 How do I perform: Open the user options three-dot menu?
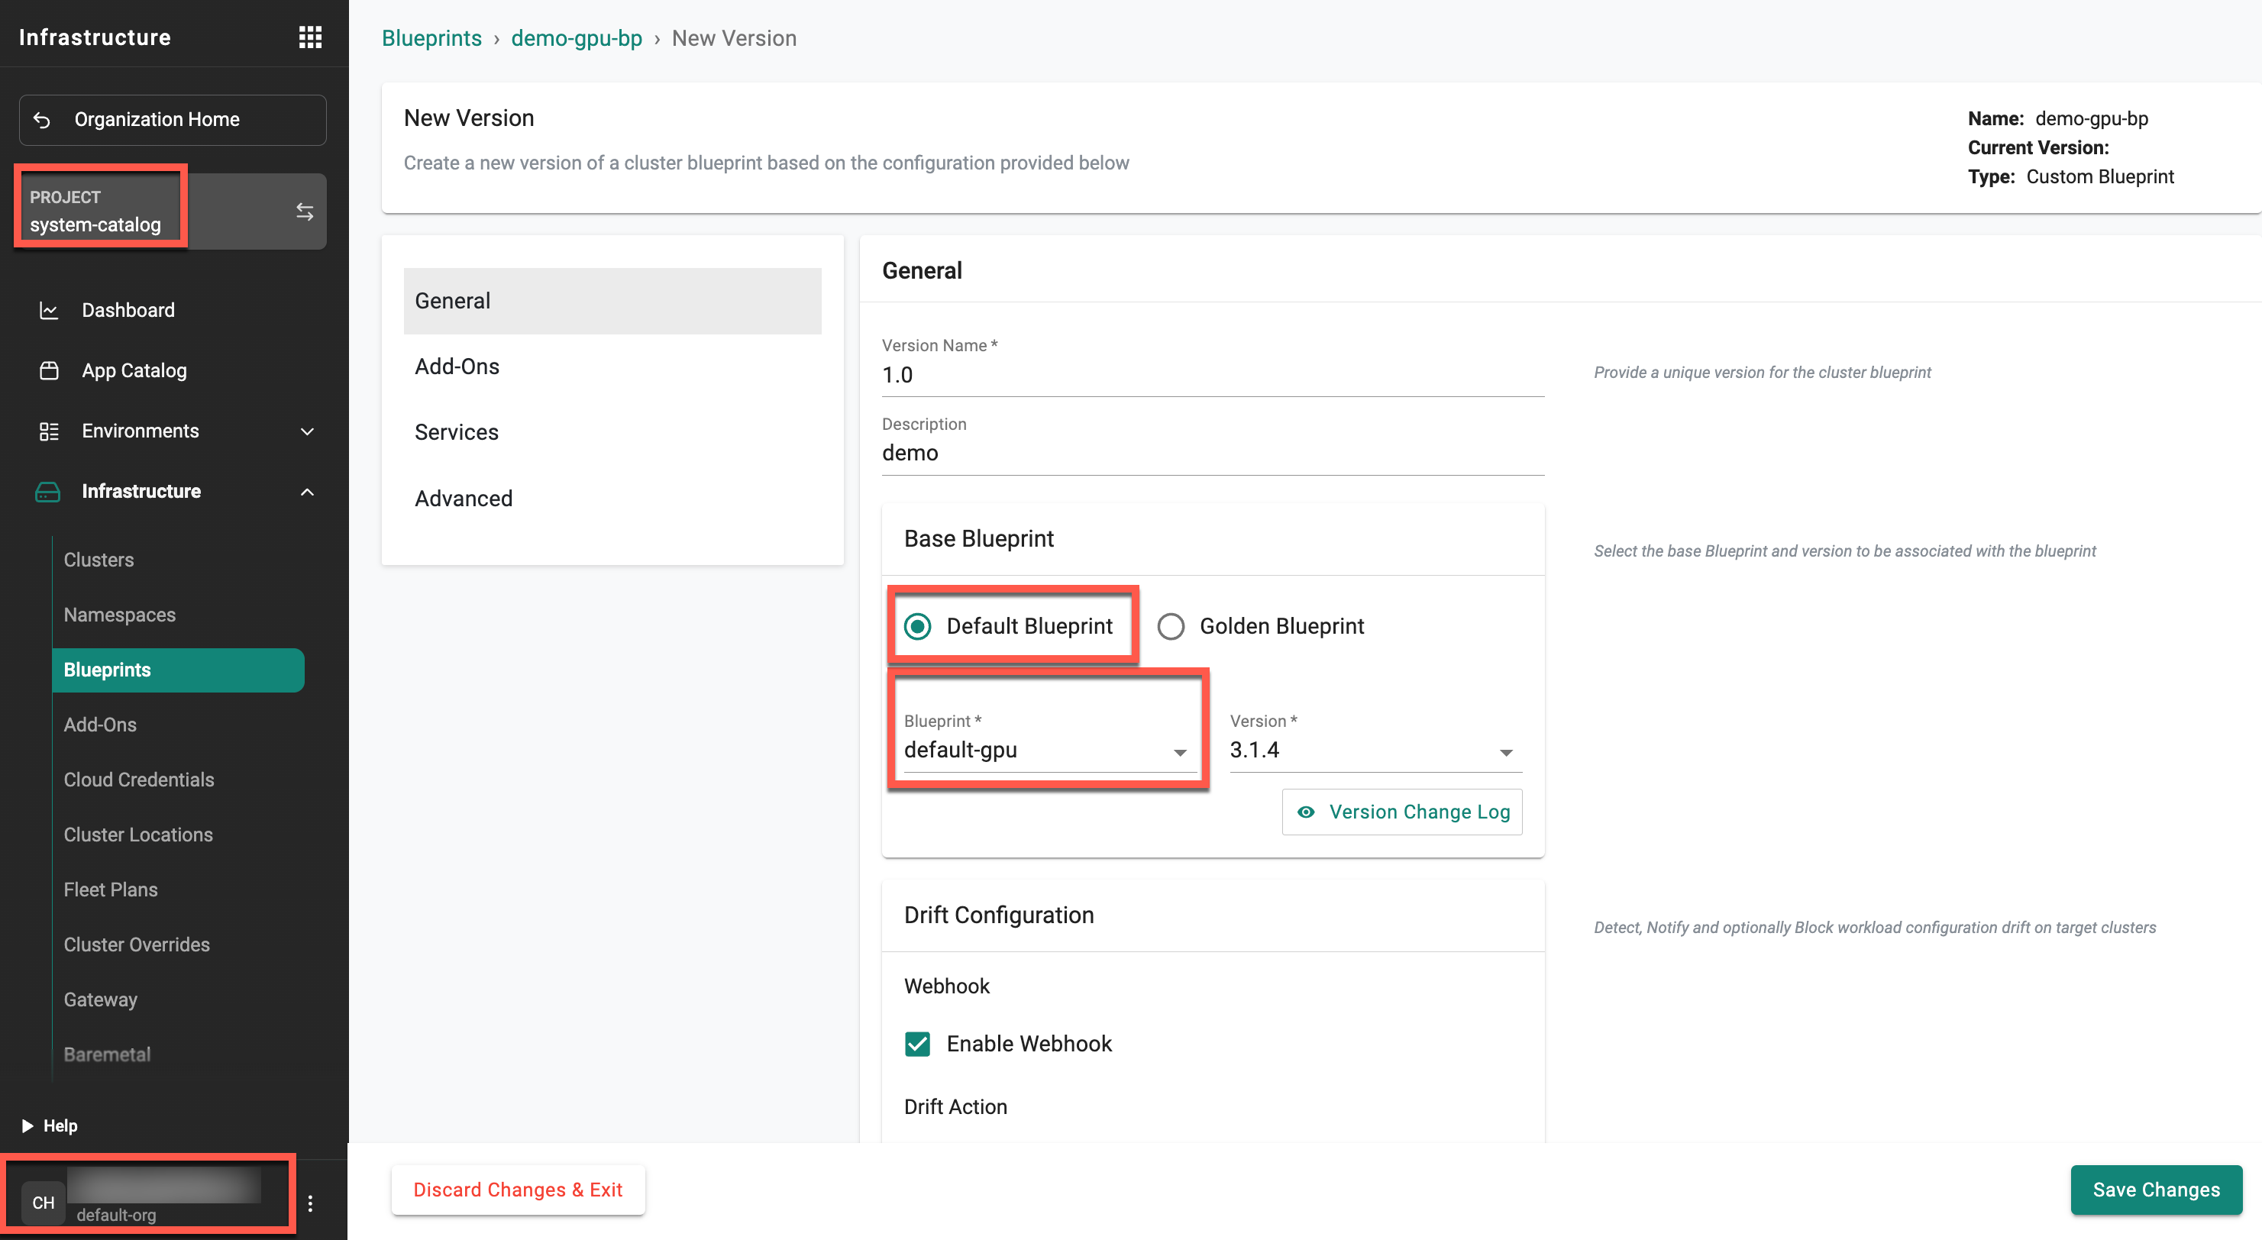coord(310,1203)
